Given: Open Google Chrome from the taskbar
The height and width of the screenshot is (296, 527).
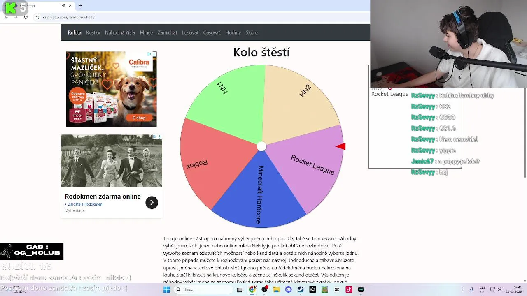Looking at the screenshot, I should click(x=252, y=289).
